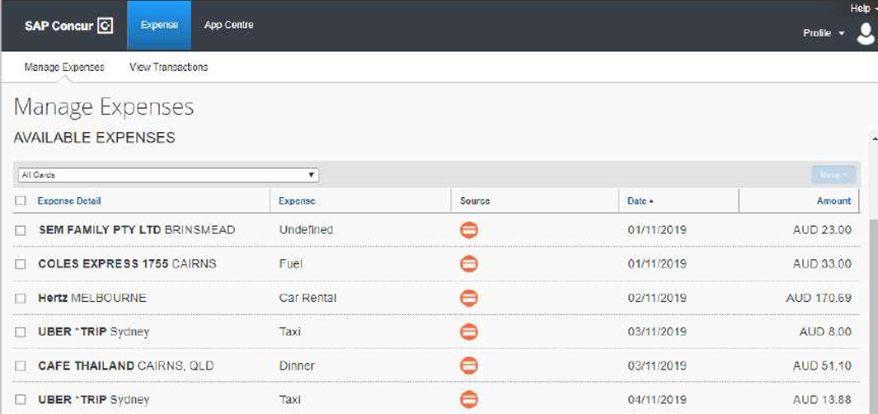Click source card icon for AUD 13.88 Uber trip
878x414 pixels.
click(468, 400)
